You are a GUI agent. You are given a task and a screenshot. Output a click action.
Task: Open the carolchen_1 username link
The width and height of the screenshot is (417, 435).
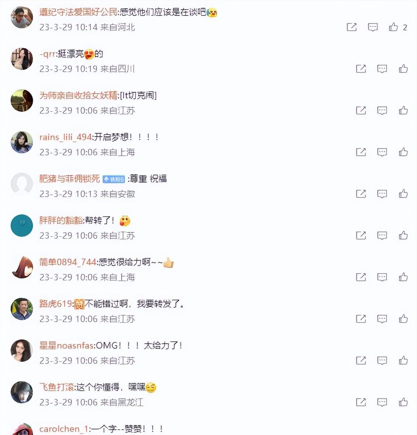(x=64, y=429)
